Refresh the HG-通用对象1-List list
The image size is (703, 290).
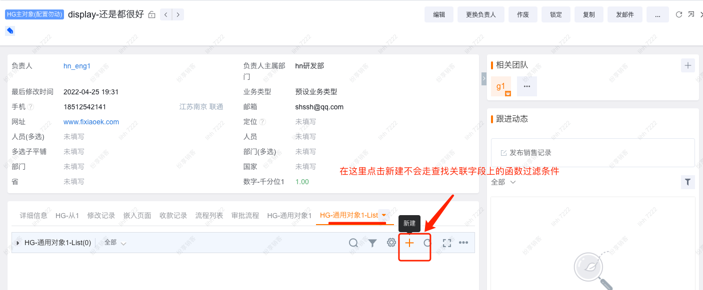427,243
